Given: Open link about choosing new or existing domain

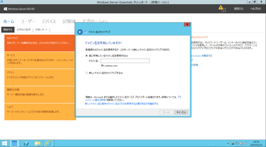Looking at the screenshot, I should click(x=121, y=104).
